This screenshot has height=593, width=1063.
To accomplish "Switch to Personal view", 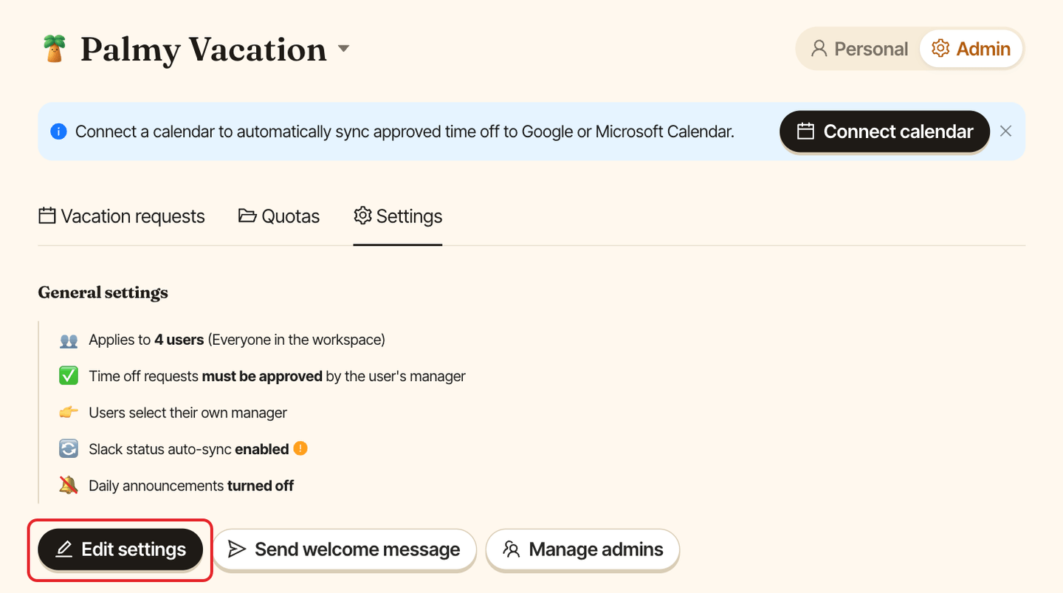I will coord(860,49).
